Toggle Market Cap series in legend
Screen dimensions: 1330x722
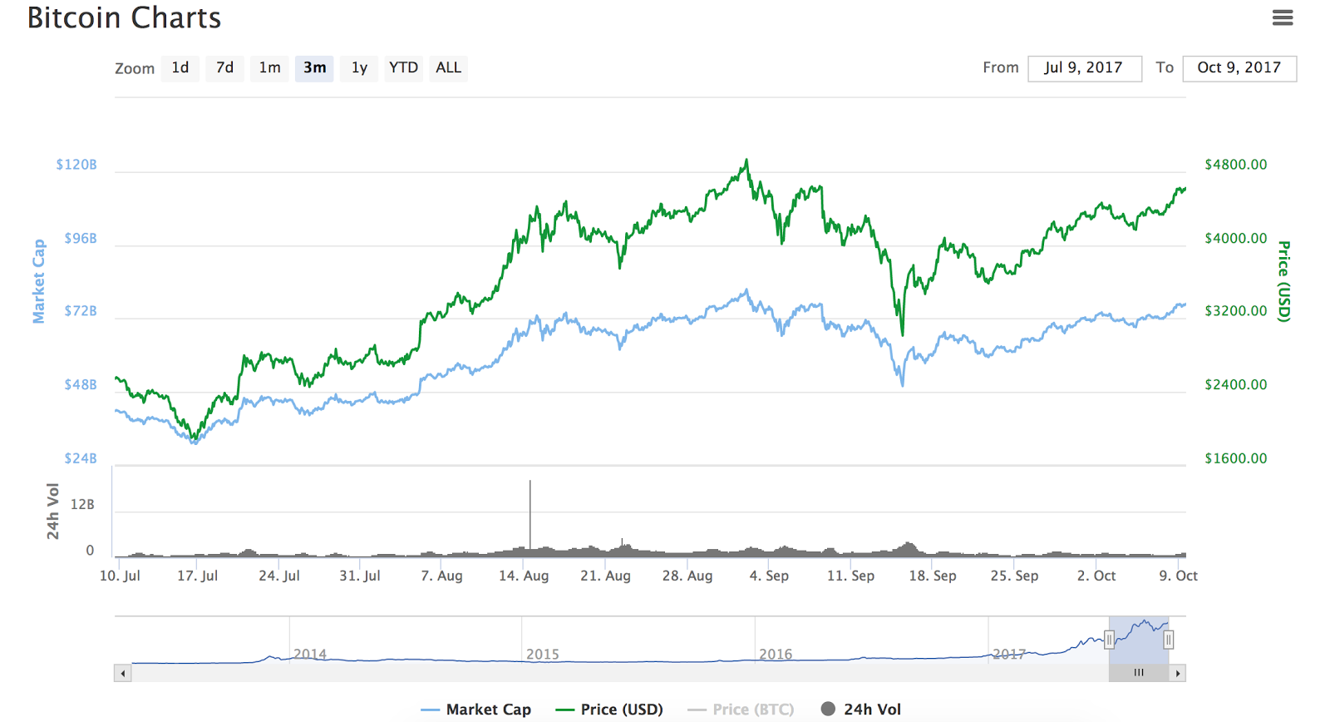point(476,710)
